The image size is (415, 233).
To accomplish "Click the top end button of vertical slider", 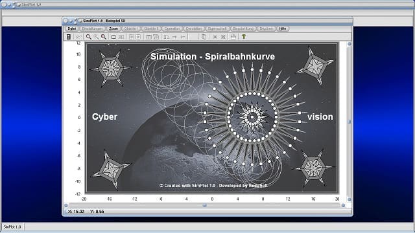I will point(349,44).
